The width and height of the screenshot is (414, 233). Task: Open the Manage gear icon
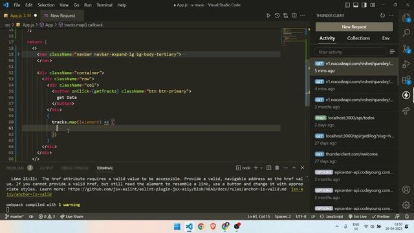[406, 205]
